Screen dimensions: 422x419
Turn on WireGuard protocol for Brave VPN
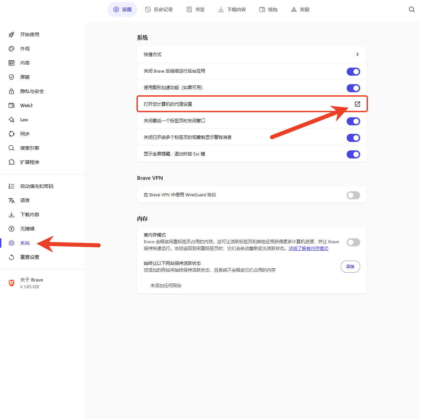pyautogui.click(x=353, y=195)
